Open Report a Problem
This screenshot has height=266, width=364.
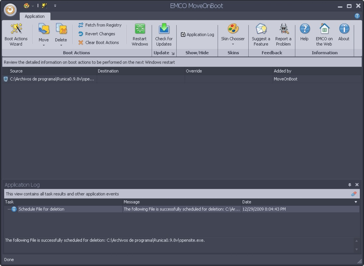283,35
